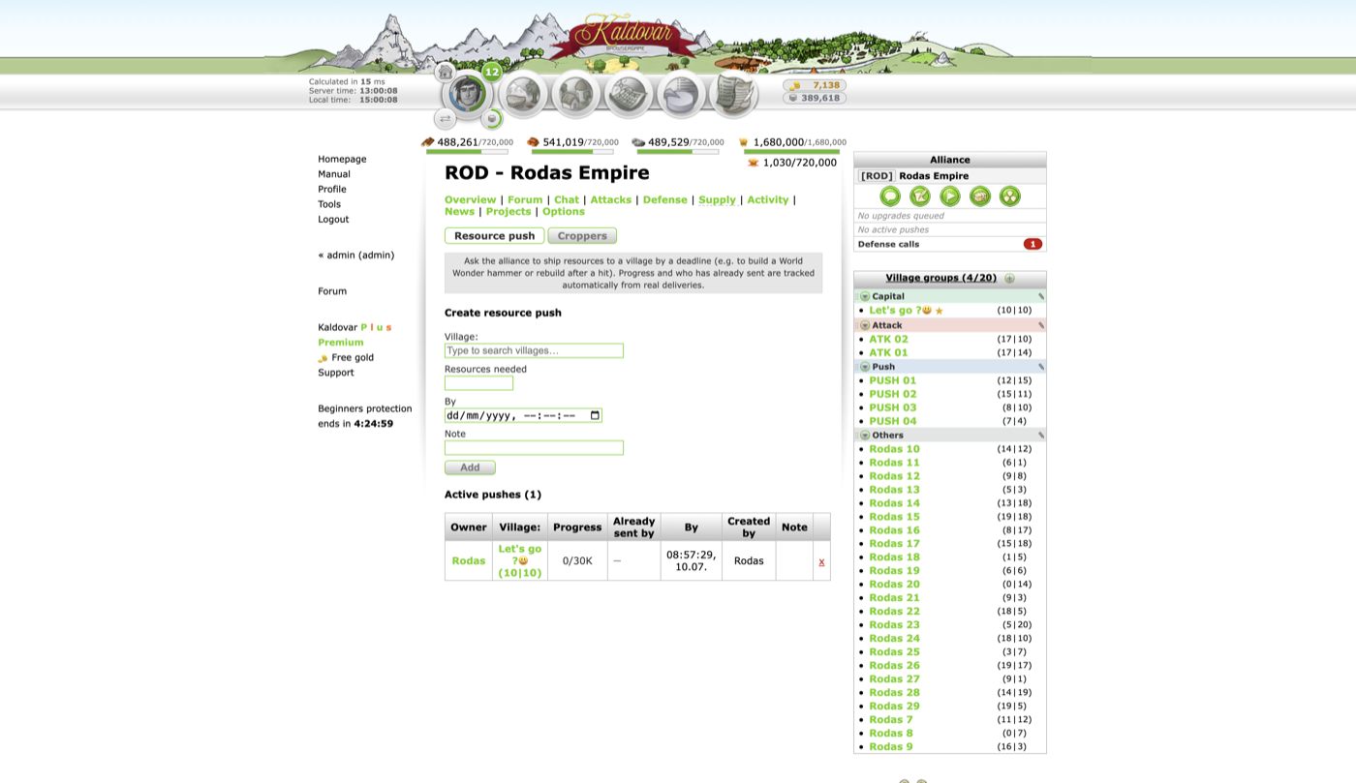Open the alliance chat bubble icon
The height and width of the screenshot is (783, 1356).
[890, 196]
